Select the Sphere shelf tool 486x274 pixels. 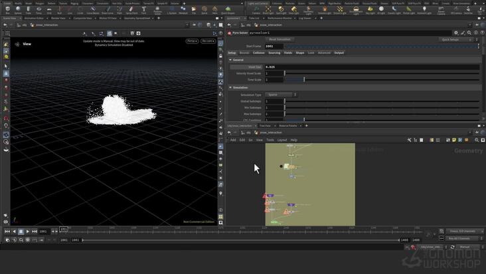point(18,10)
